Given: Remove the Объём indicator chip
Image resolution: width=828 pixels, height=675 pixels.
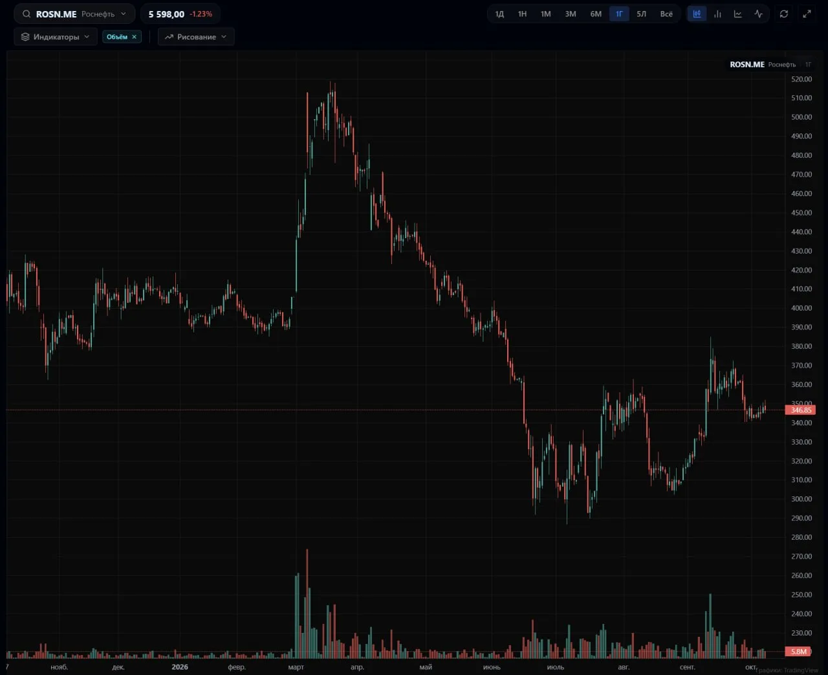Looking at the screenshot, I should coord(135,37).
